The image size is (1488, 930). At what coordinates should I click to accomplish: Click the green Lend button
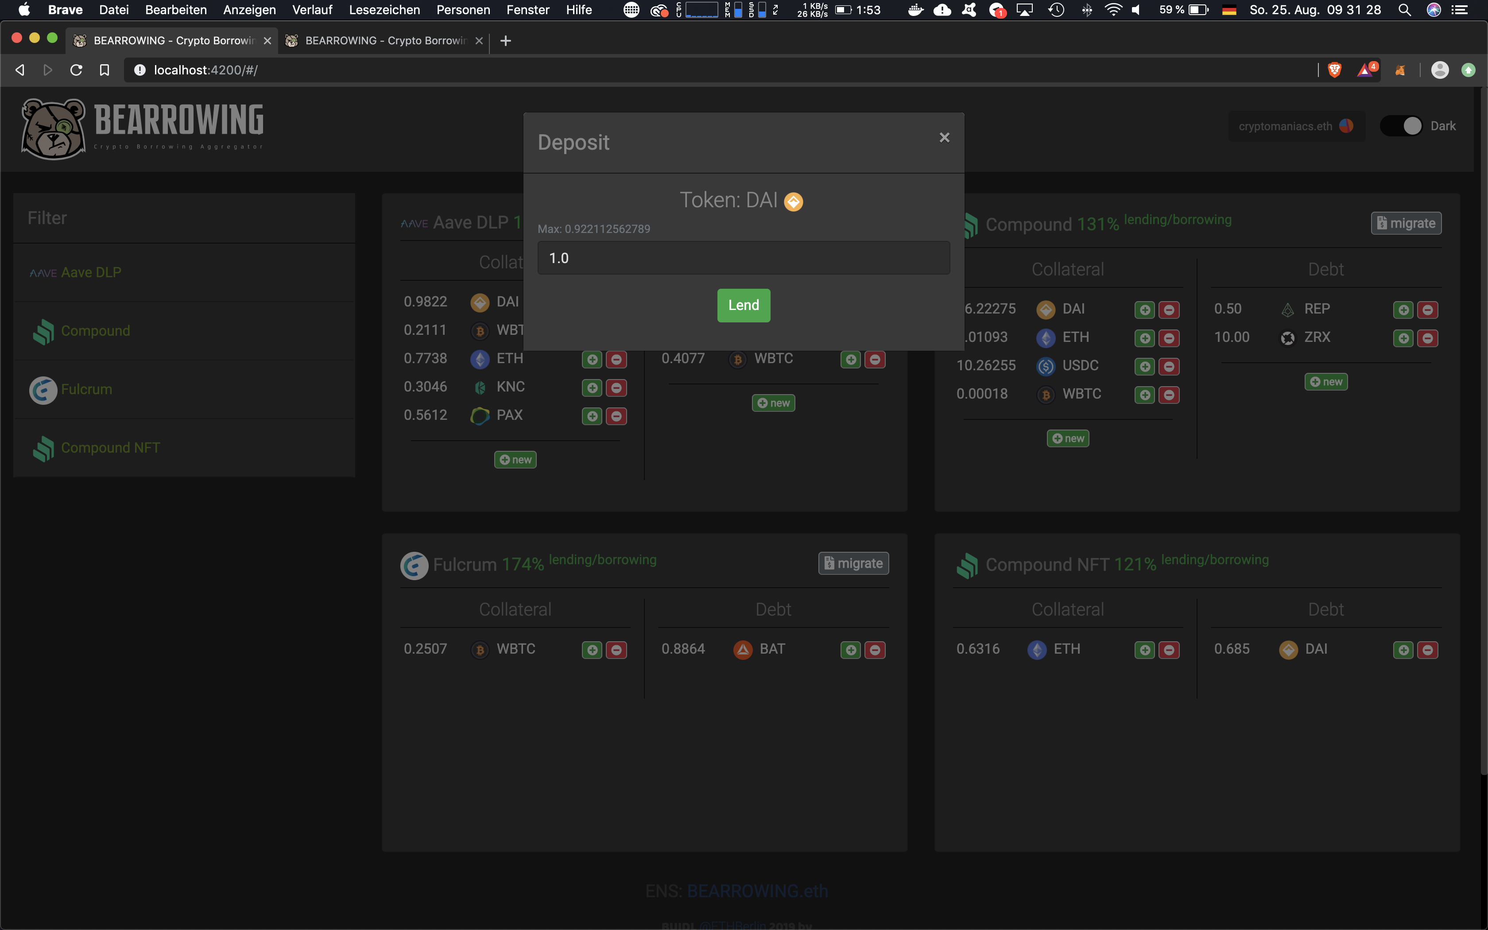point(744,305)
